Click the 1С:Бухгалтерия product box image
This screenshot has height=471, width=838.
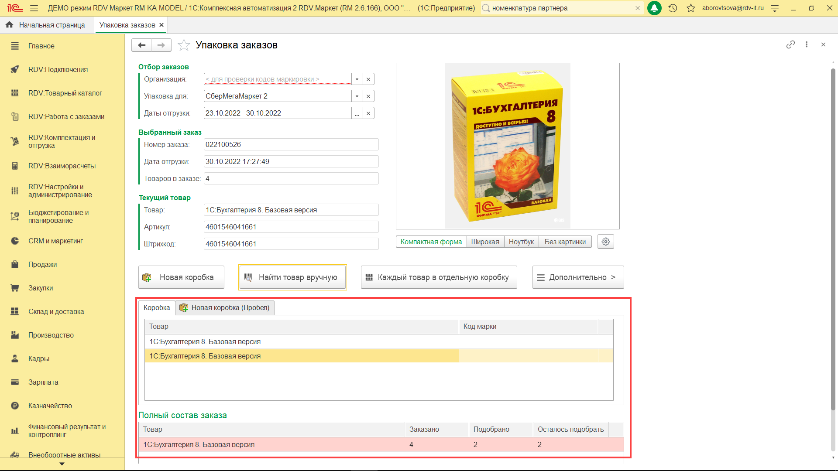pyautogui.click(x=507, y=146)
